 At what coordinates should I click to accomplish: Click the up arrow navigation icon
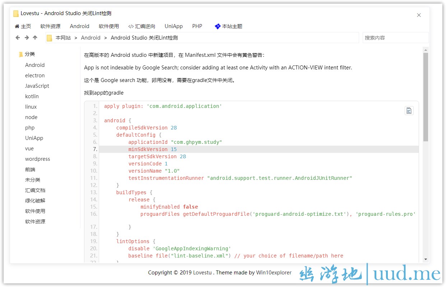coord(35,38)
